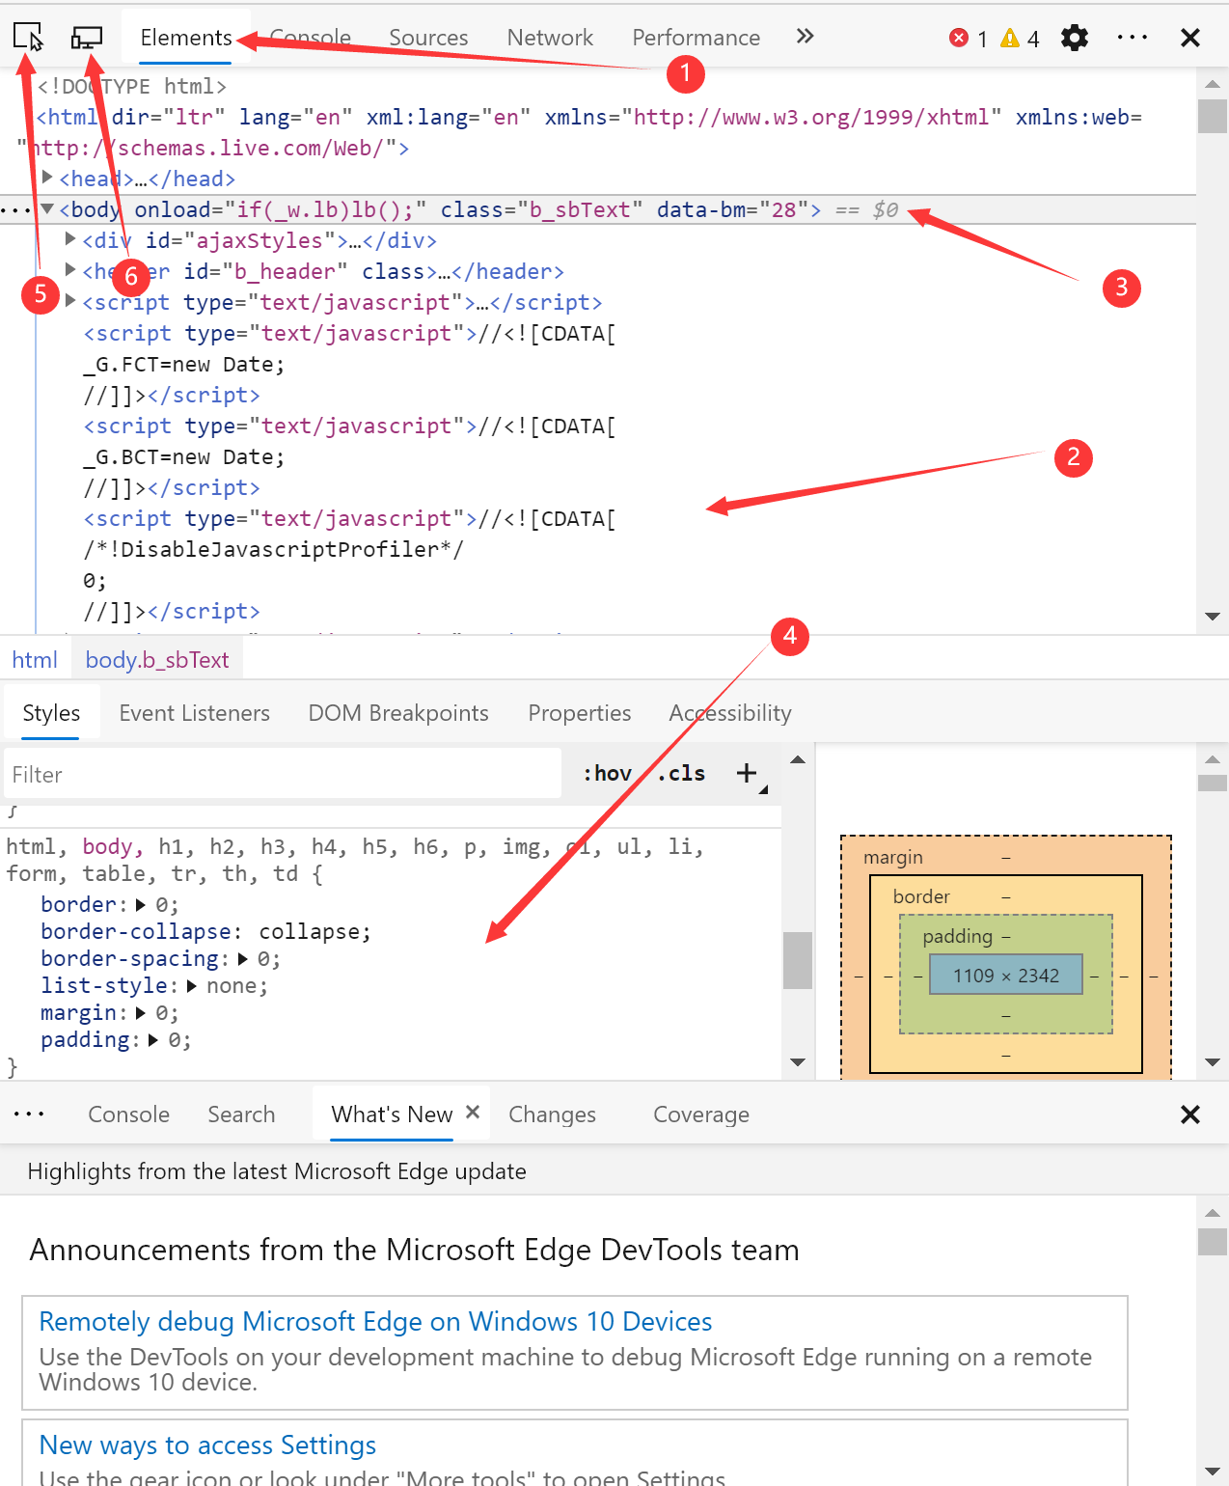
Task: Open Remotely debug Microsoft Edge link
Action: tap(375, 1321)
